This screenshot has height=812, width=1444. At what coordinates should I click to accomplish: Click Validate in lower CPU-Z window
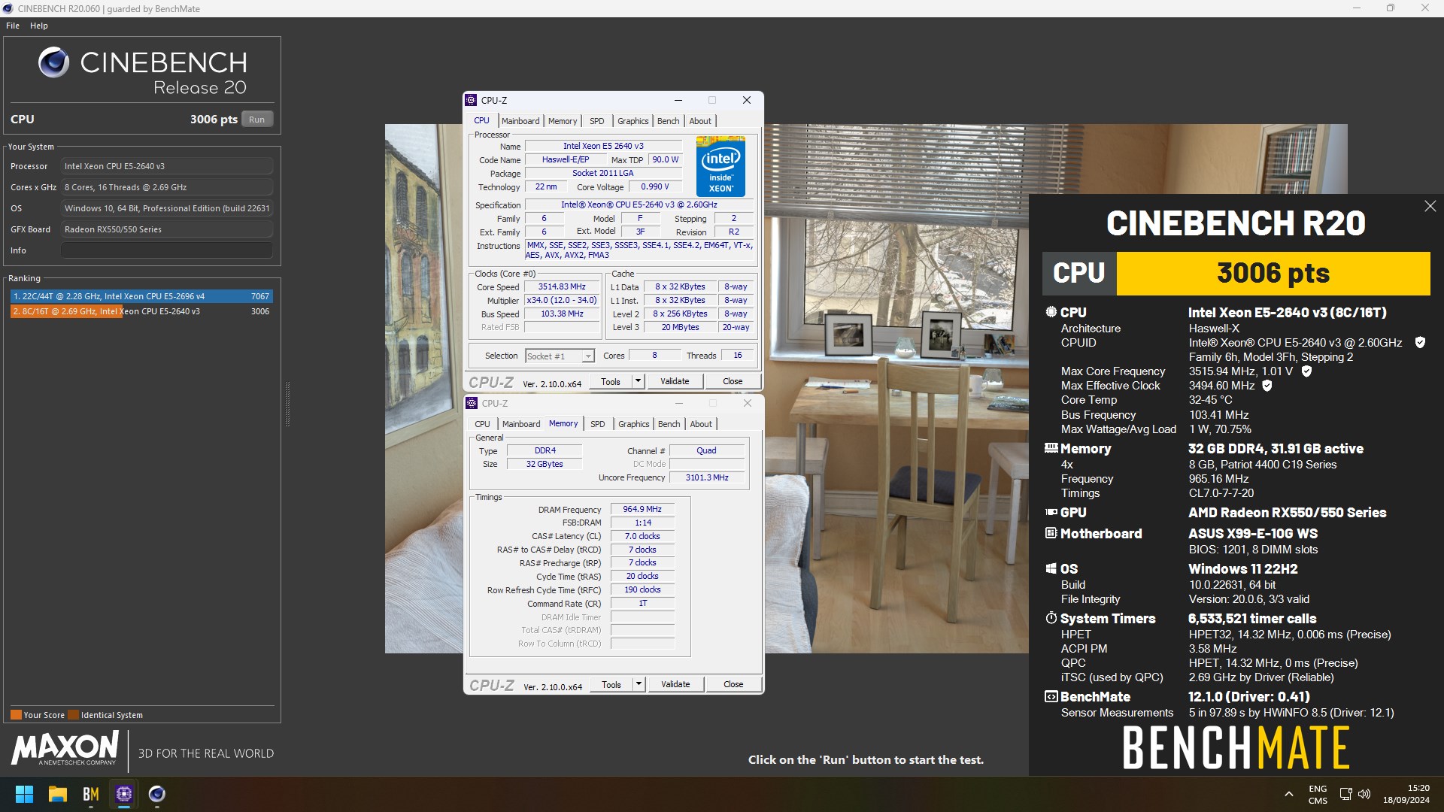(x=675, y=684)
